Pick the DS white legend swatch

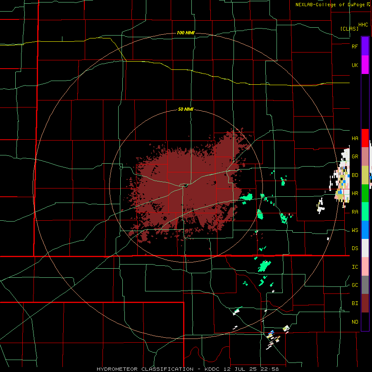(365, 248)
